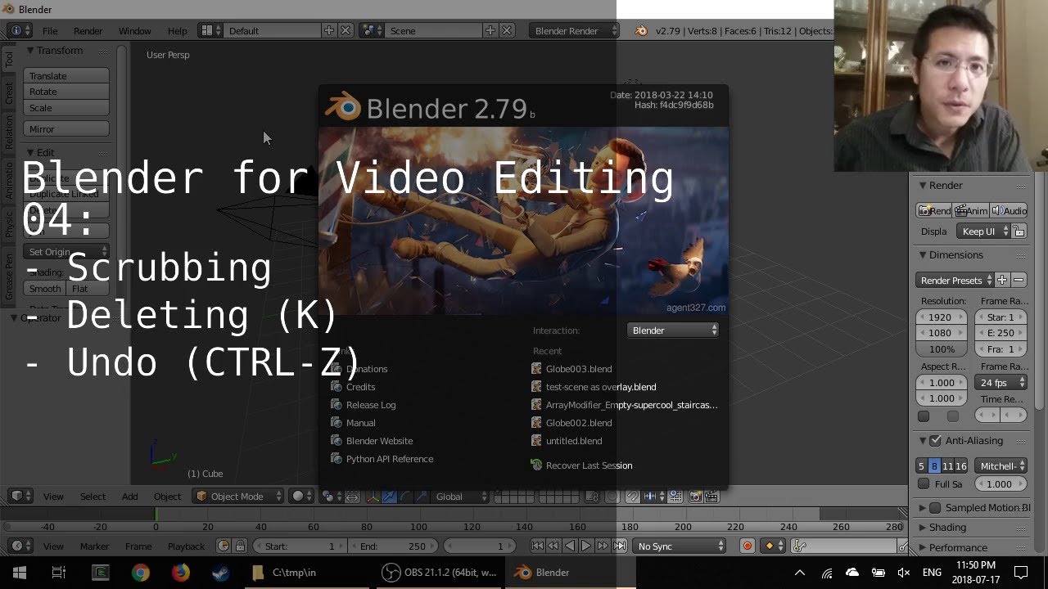Remove the render preset with minus
This screenshot has width=1048, height=589.
(x=1019, y=280)
